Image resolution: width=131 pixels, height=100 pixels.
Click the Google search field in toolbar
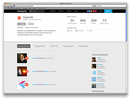(x=111, y=6)
